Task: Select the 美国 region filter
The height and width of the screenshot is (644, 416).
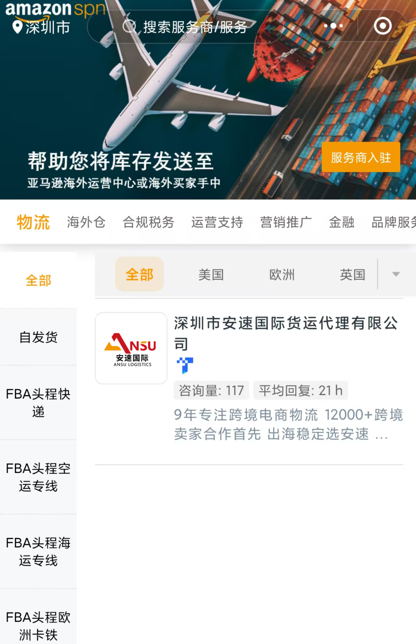Action: pyautogui.click(x=211, y=274)
